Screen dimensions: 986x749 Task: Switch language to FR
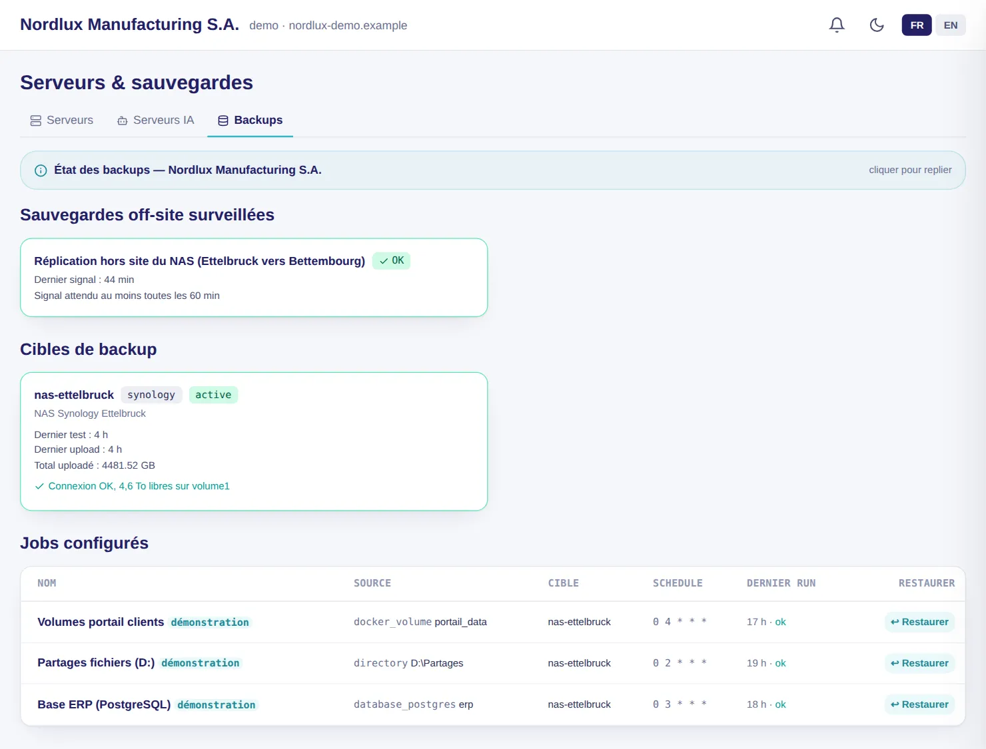[x=917, y=25]
